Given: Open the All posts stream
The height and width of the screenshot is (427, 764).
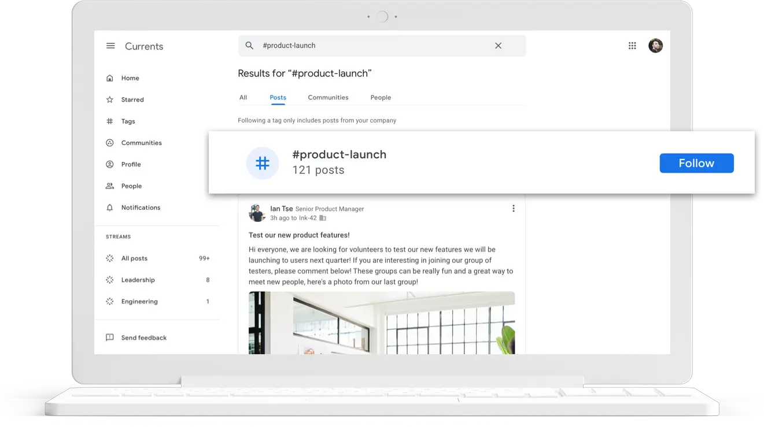Looking at the screenshot, I should click(134, 258).
